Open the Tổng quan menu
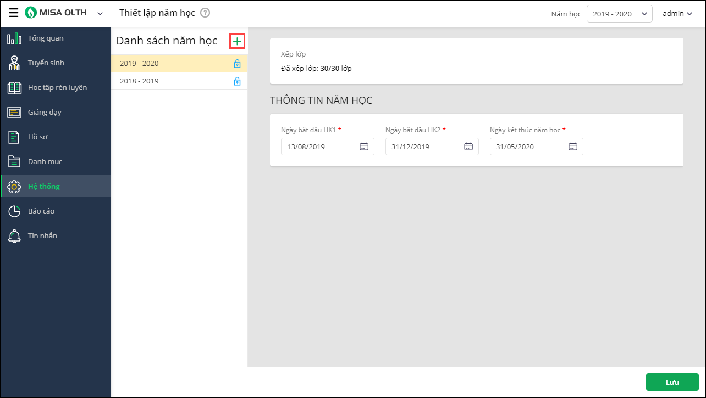The width and height of the screenshot is (706, 398). coord(46,38)
